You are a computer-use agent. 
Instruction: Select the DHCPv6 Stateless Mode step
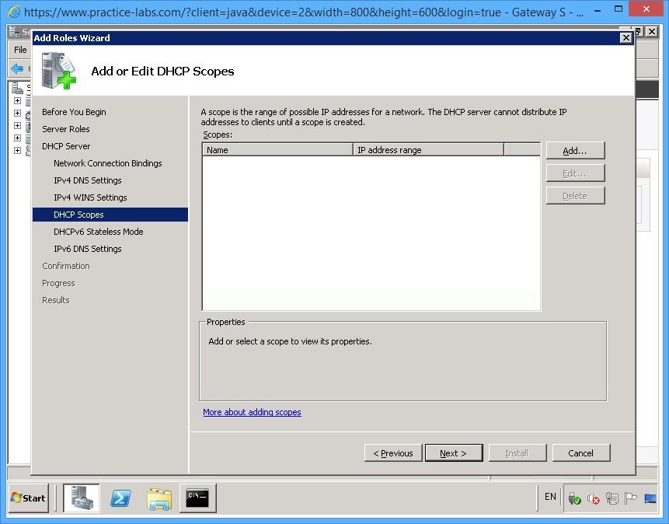pyautogui.click(x=99, y=231)
